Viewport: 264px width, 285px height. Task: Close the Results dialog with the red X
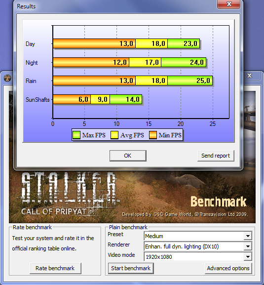(229, 4)
